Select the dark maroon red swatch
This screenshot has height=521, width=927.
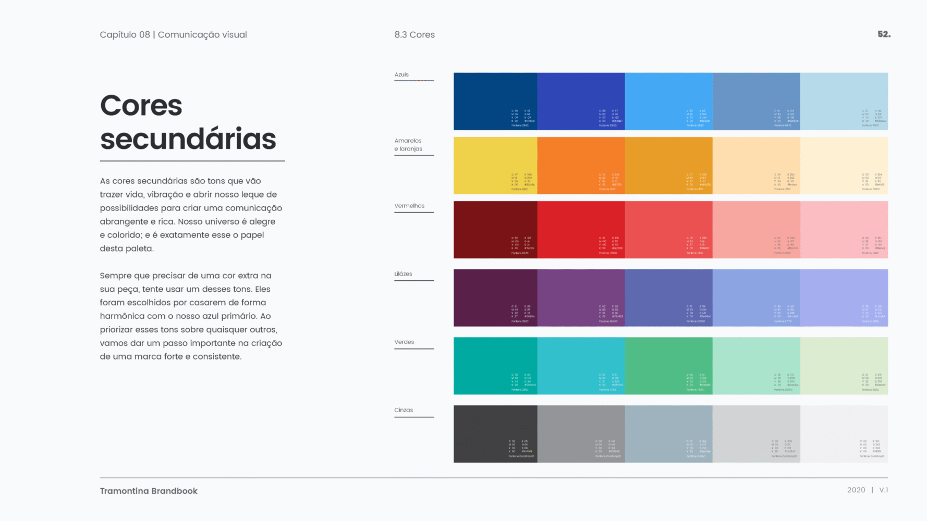pos(495,230)
